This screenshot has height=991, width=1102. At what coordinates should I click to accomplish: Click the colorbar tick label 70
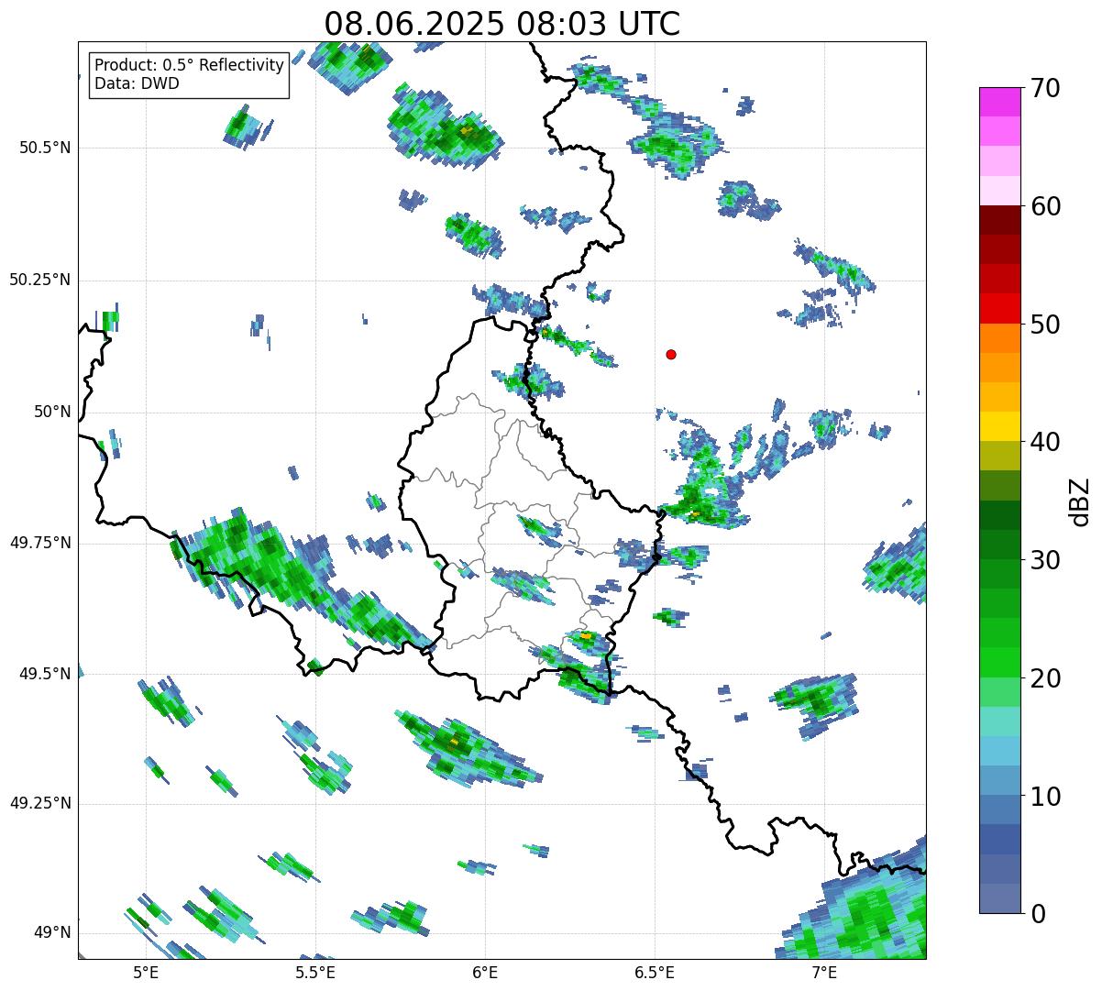pyautogui.click(x=1045, y=89)
